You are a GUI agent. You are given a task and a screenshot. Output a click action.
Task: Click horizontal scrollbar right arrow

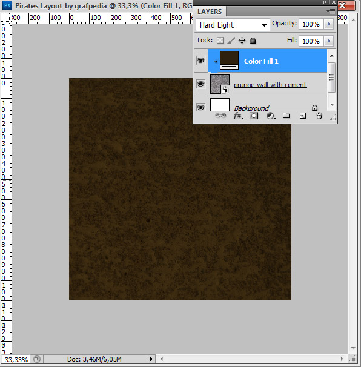tap(342, 359)
